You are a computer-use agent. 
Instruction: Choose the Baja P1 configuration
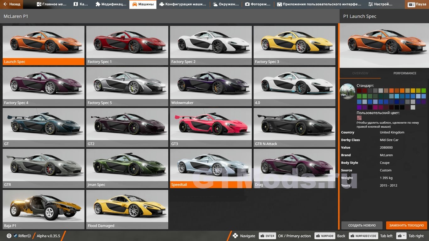tap(44, 209)
